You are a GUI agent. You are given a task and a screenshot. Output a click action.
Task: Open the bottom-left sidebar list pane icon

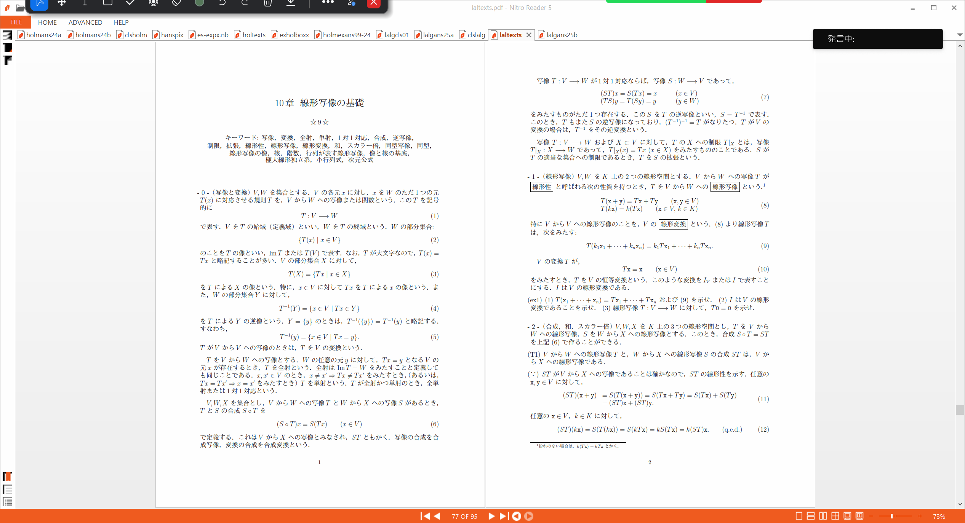pyautogui.click(x=7, y=502)
